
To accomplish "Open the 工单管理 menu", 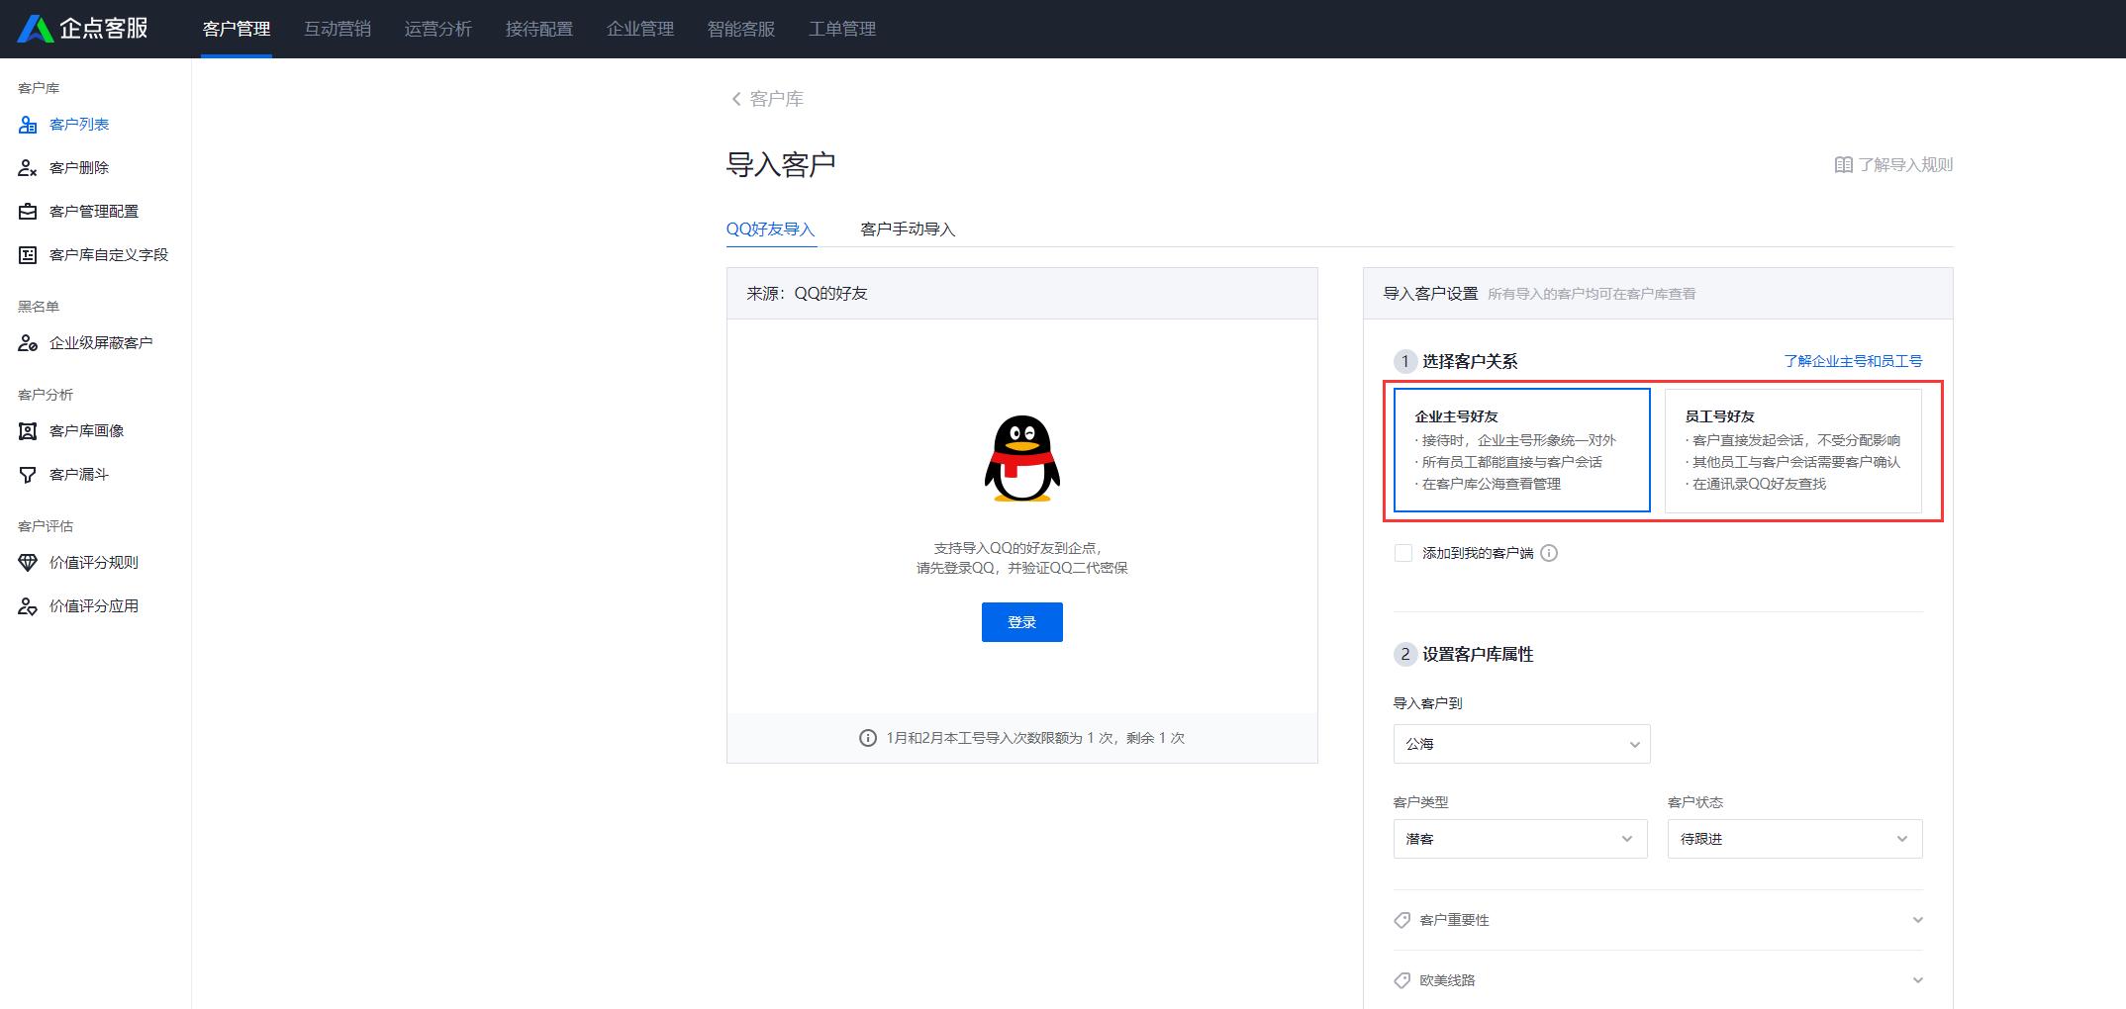I will pos(842,29).
